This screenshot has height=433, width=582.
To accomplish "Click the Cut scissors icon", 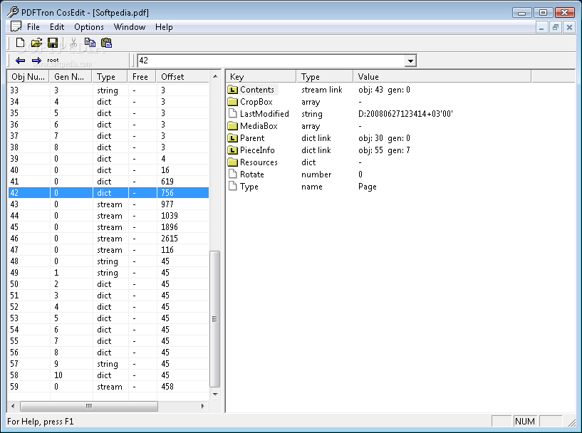I will (x=73, y=43).
